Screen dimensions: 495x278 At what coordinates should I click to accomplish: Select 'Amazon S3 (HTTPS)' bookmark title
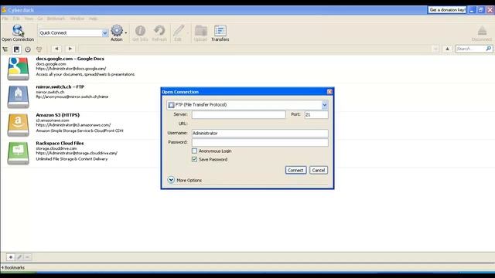[x=58, y=115]
